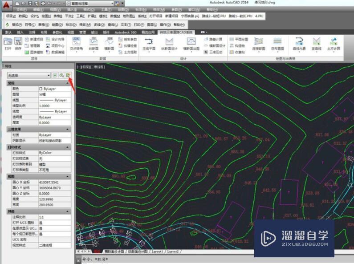Open the AutoCAD application menu logo
The image size is (354, 264).
pos(6,5)
